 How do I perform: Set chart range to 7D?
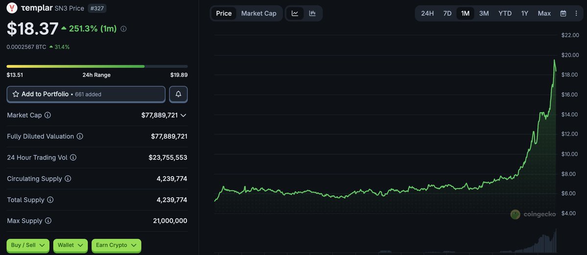coord(447,13)
